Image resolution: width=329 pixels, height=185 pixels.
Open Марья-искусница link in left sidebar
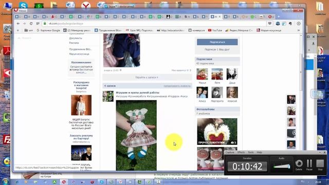[79, 54]
